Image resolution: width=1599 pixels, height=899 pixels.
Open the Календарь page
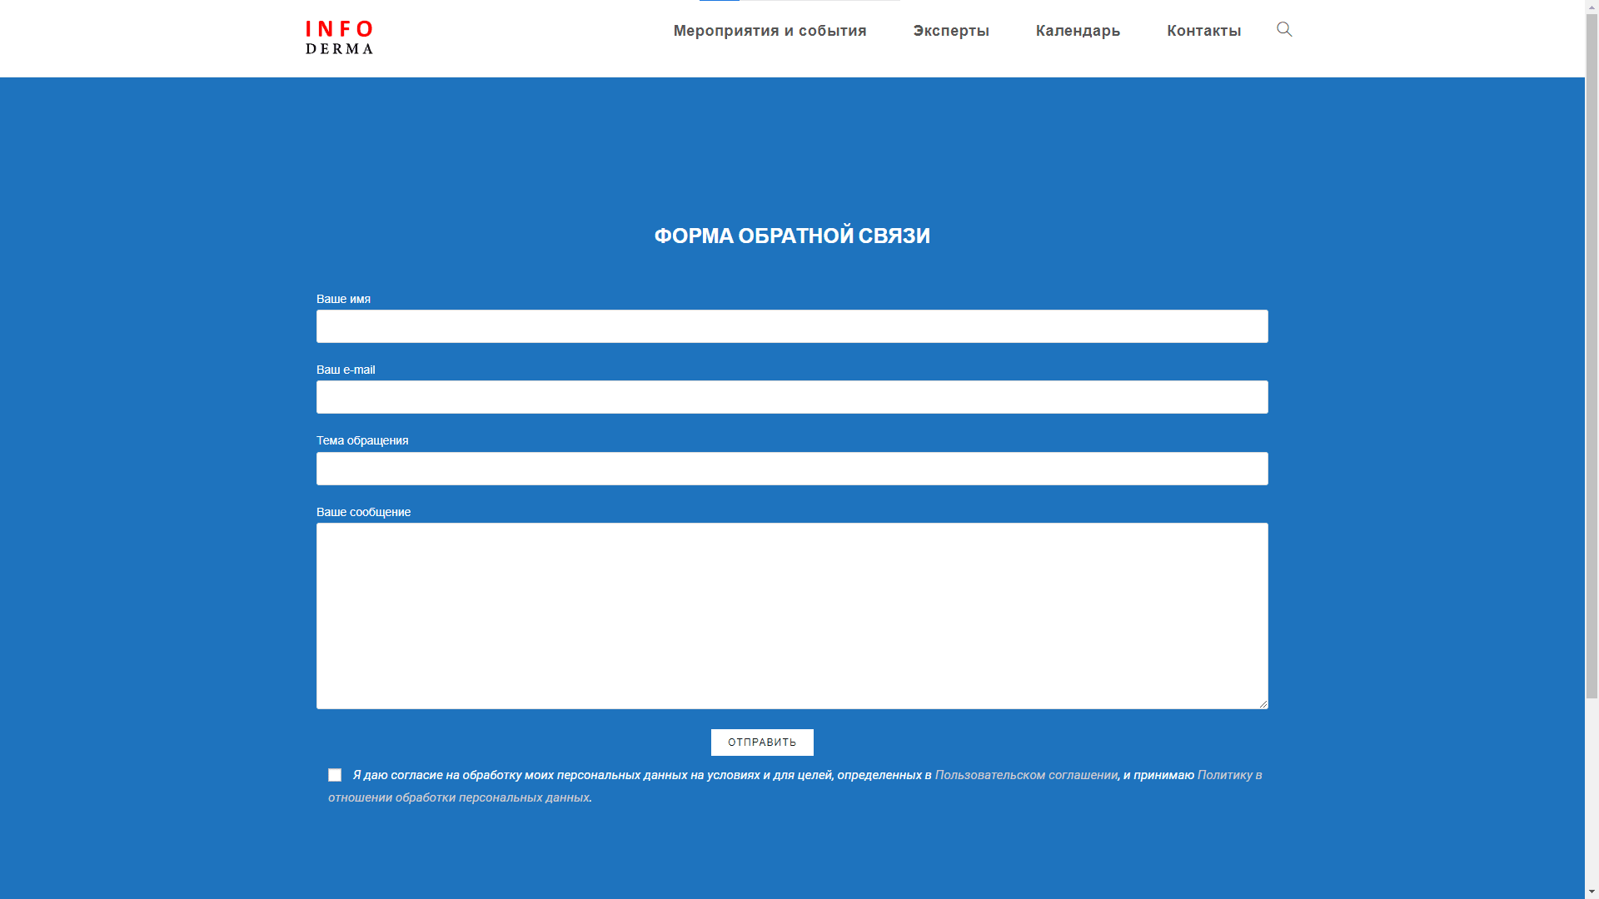click(x=1078, y=31)
